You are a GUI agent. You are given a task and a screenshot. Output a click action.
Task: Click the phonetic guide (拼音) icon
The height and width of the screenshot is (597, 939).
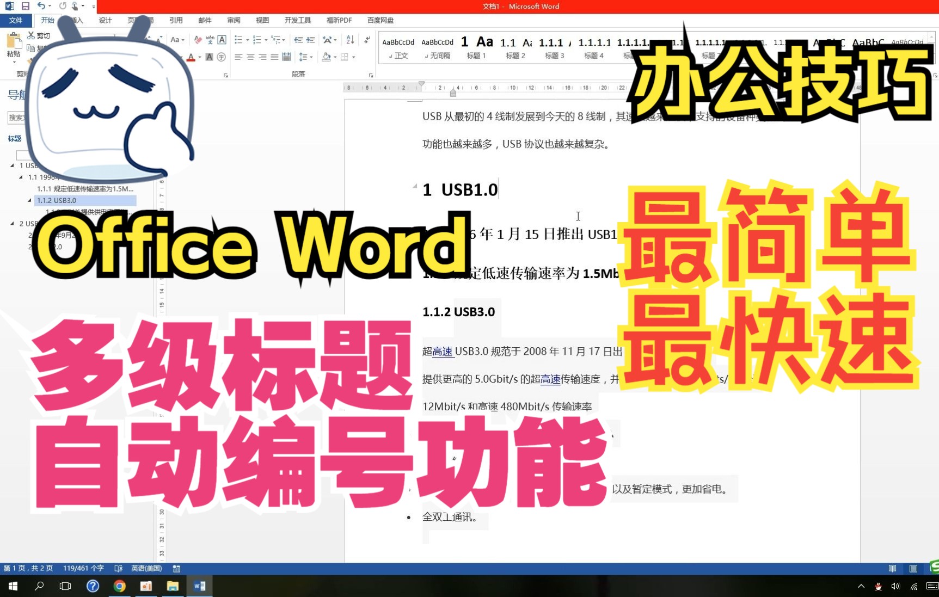pyautogui.click(x=210, y=40)
